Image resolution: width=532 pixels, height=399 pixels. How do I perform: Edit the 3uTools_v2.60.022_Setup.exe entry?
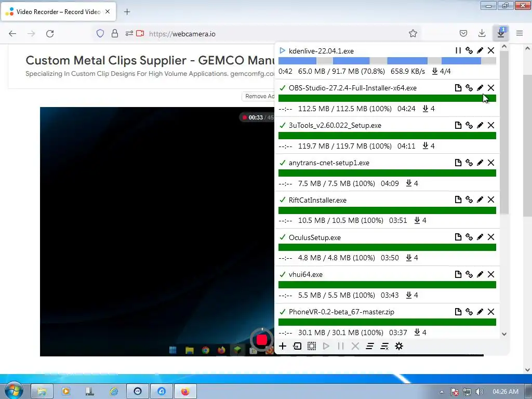(480, 125)
